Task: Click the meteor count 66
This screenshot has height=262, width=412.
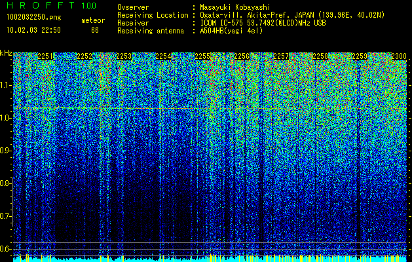Action: coord(95,30)
